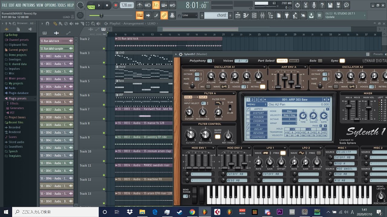Toggle the Warm Drive button
Screen dimensions: 387x217
point(217,137)
